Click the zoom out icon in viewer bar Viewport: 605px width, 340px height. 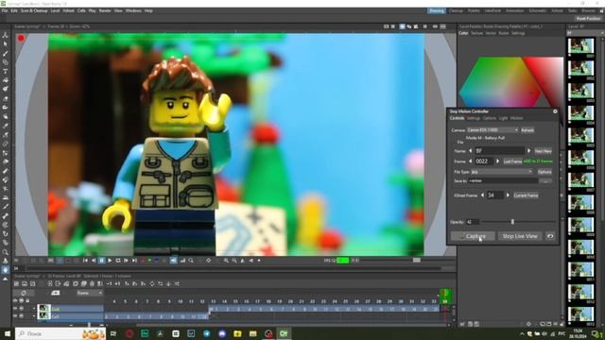coord(234,261)
